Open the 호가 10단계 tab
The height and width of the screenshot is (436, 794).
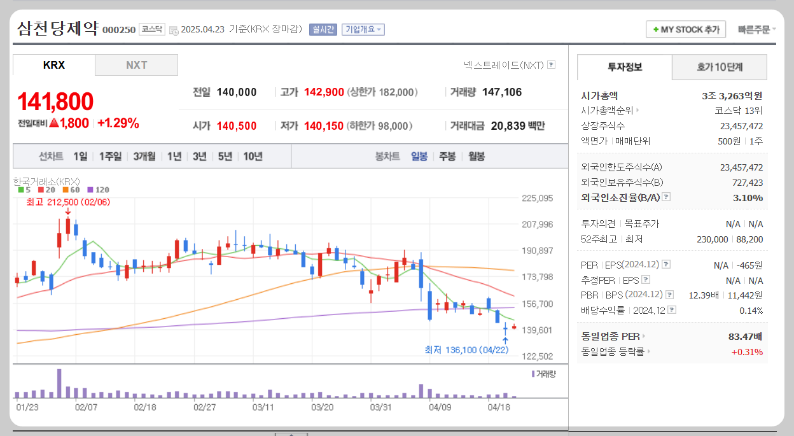pos(719,67)
